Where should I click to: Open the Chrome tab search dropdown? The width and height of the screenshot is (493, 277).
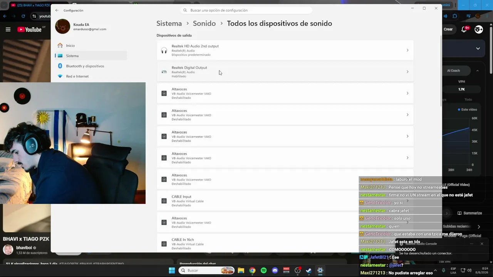pyautogui.click(x=4, y=5)
